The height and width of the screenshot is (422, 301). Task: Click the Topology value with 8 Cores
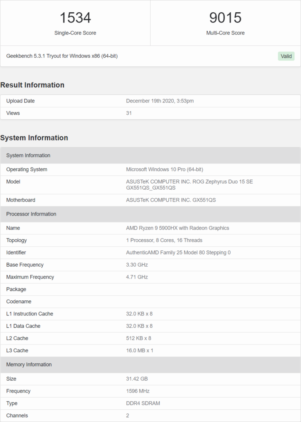(164, 240)
